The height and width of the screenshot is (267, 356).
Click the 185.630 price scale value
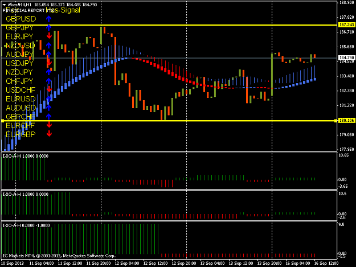(x=347, y=47)
